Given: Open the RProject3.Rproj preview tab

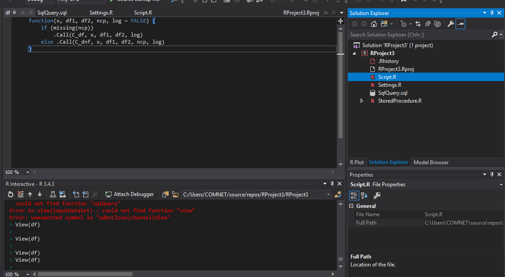Looking at the screenshot, I should coord(301,12).
